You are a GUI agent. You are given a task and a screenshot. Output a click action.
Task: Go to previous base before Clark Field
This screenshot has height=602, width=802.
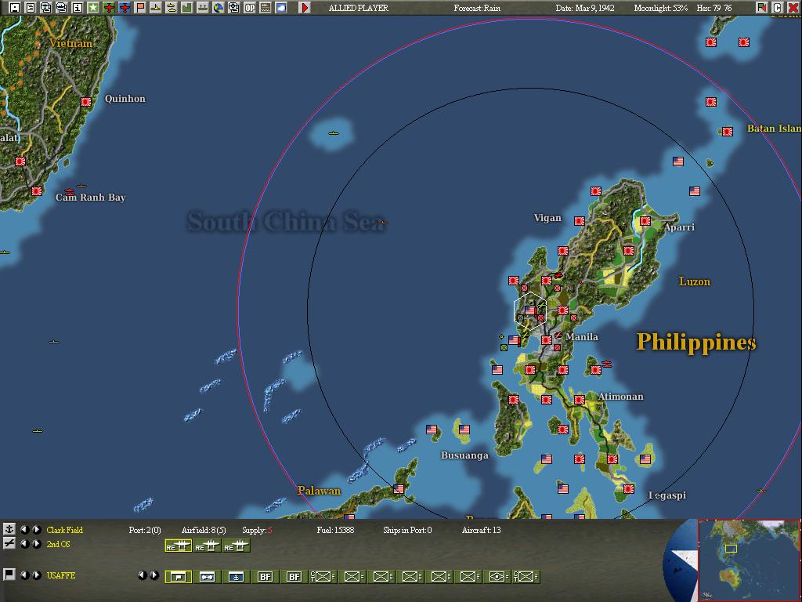pyautogui.click(x=24, y=529)
